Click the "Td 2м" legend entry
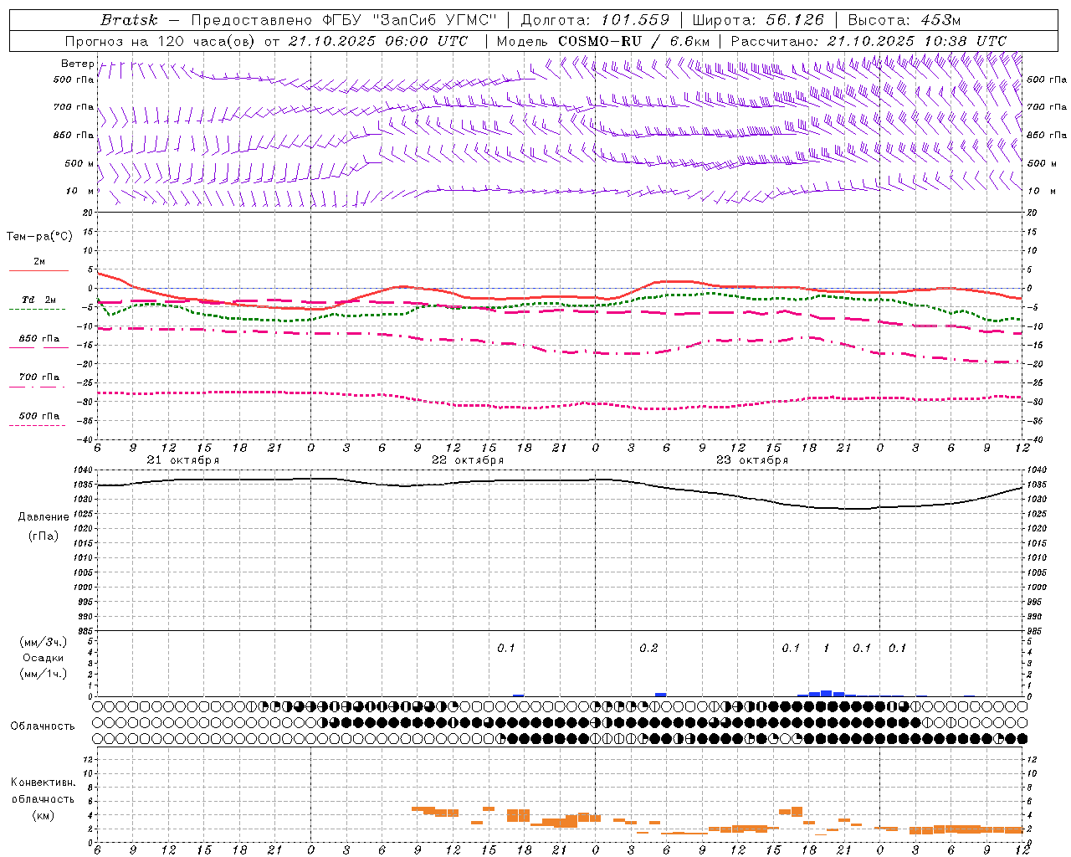 point(39,300)
